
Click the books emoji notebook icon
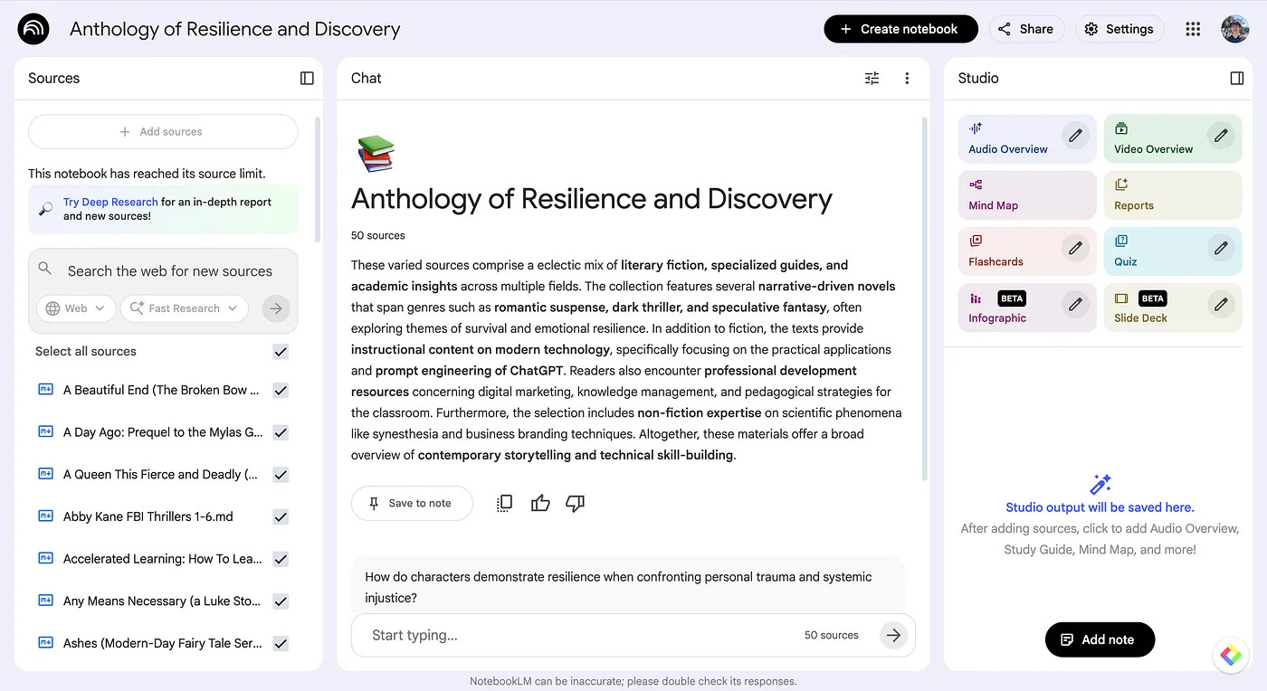tap(376, 153)
